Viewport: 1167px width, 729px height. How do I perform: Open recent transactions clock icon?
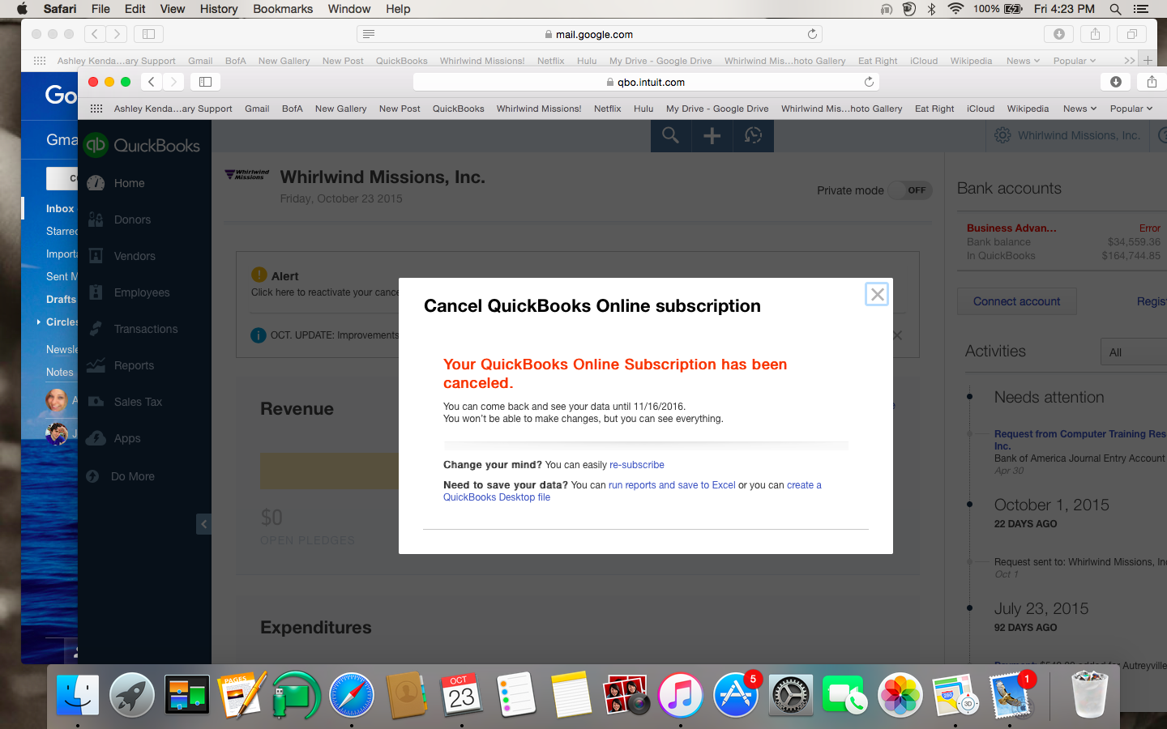[753, 136]
